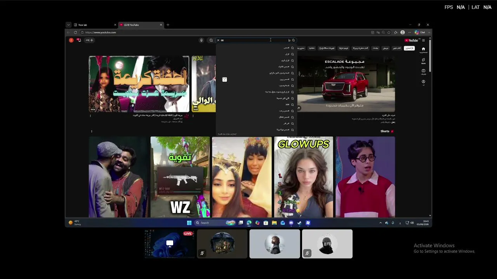Screen dimensions: 497x279
Task: Click the YouTube Create plus button
Action: pos(90,40)
